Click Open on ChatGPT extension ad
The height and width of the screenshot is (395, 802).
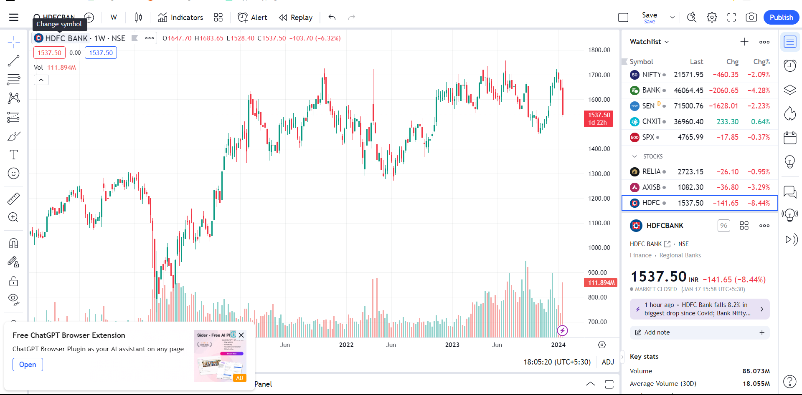click(x=28, y=365)
